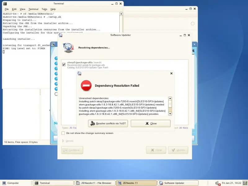Click 'Unpacking the JRE...' terminal line
248x186 pixels.
[17, 26]
